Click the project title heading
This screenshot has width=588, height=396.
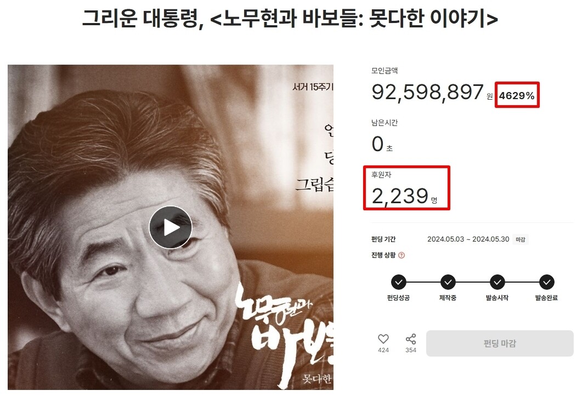tap(290, 18)
